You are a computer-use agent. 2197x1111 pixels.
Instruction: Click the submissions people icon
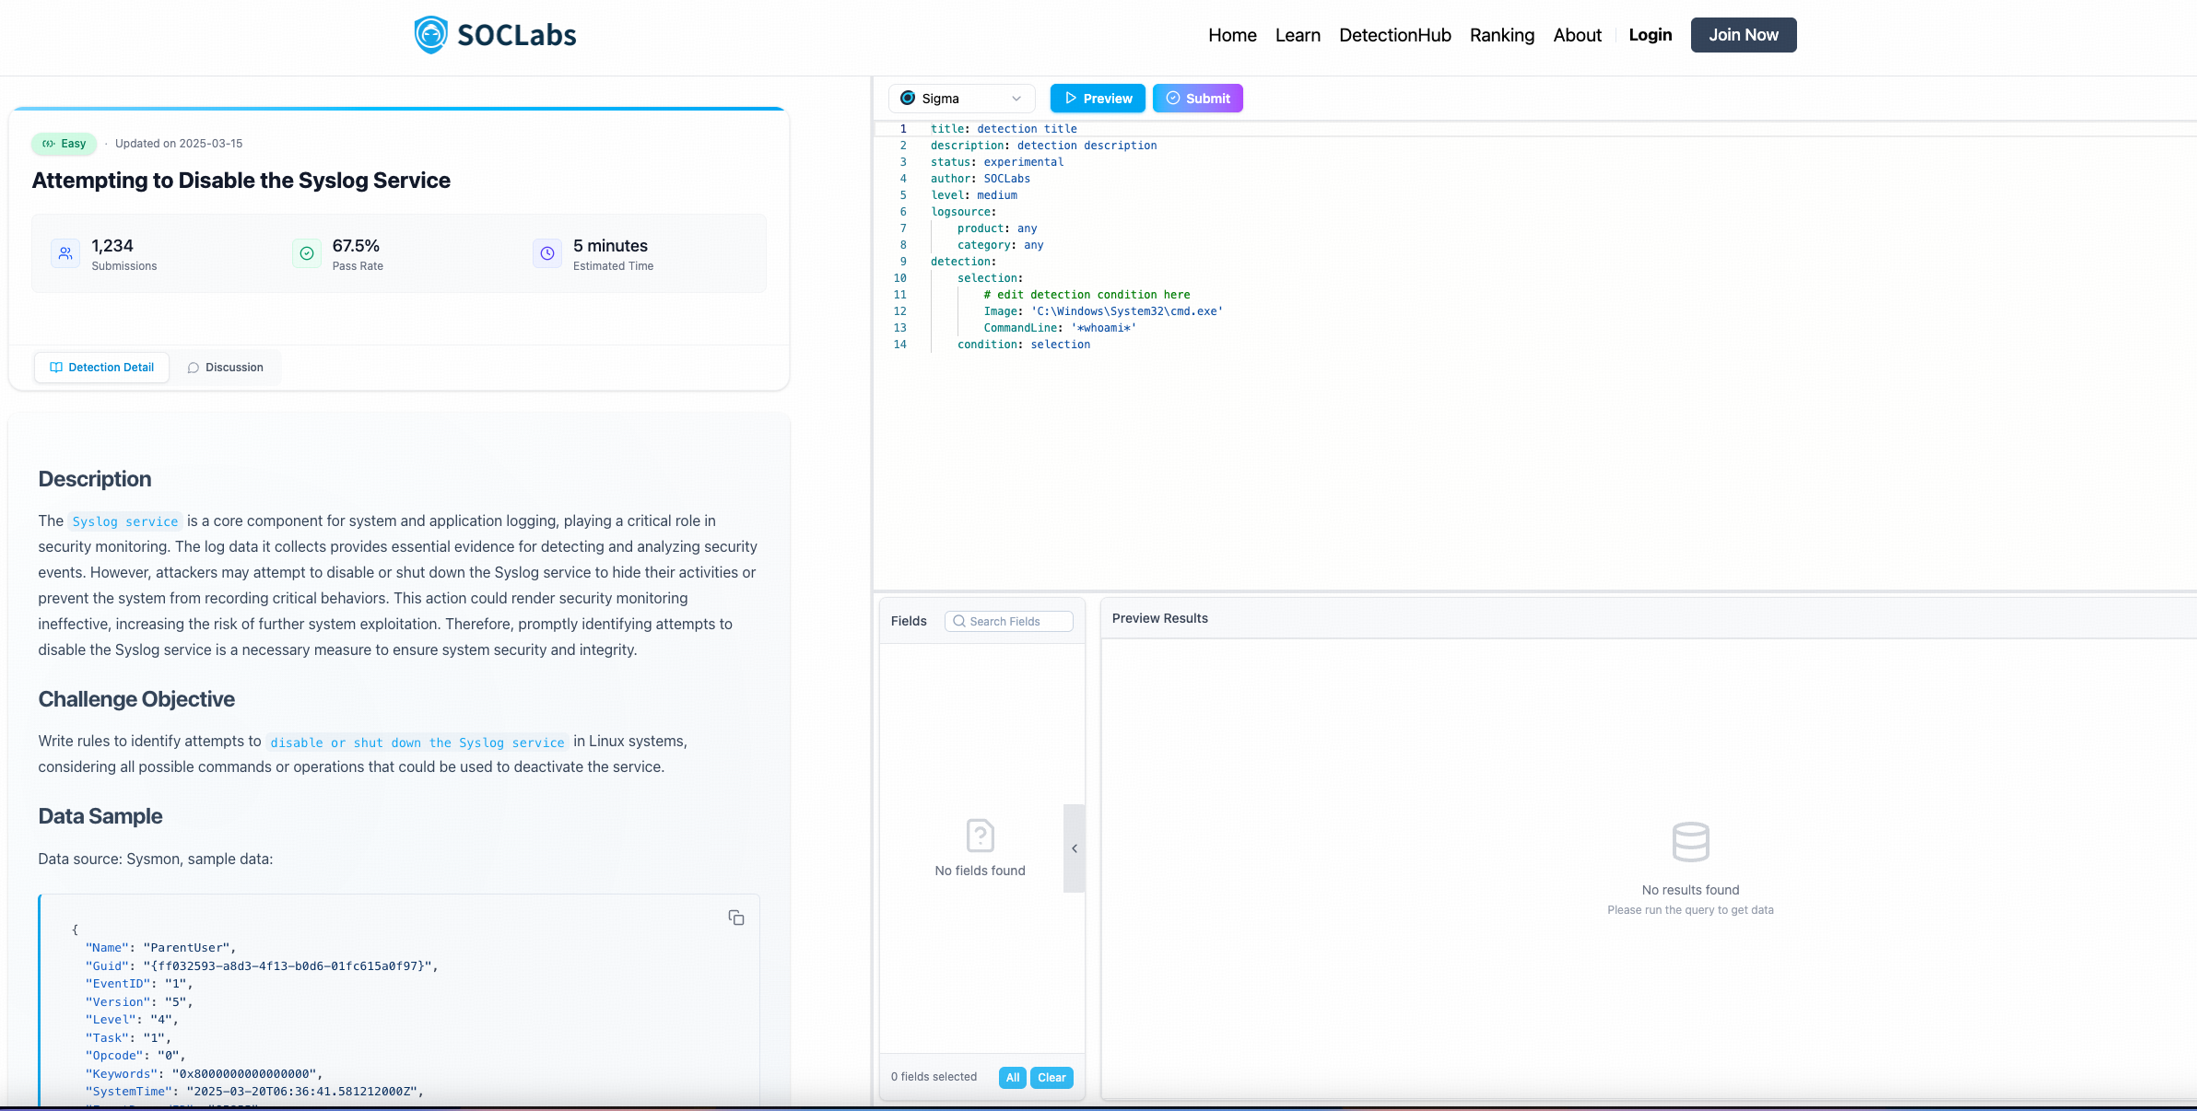65,253
